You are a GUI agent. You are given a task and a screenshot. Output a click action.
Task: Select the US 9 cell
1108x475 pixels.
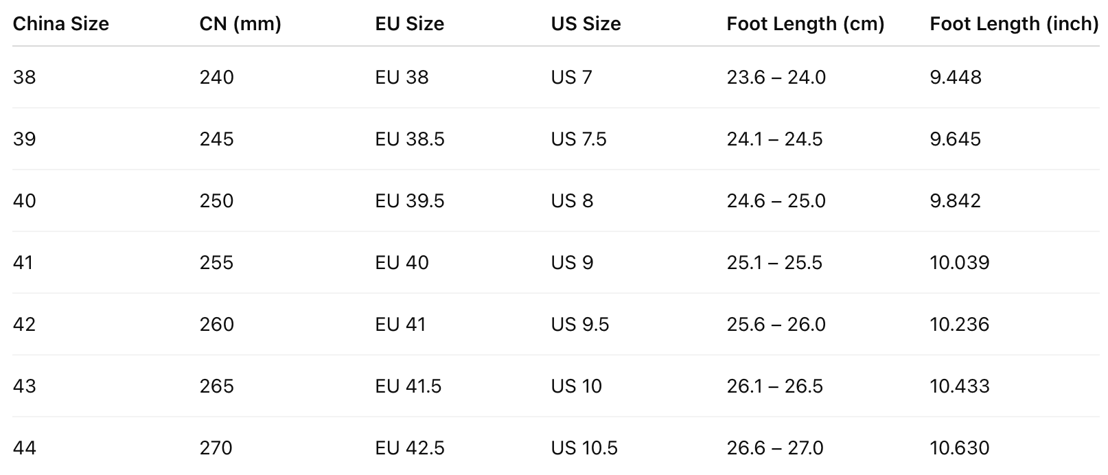coord(572,263)
